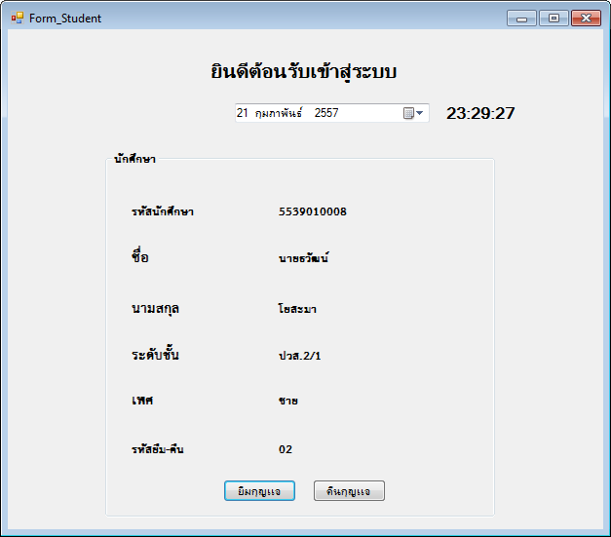Click the รหัสนักศึกษา label
This screenshot has width=611, height=537.
pyautogui.click(x=163, y=211)
